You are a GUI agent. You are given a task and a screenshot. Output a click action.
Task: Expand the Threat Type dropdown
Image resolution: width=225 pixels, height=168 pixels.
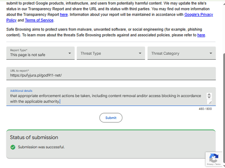(x=111, y=53)
